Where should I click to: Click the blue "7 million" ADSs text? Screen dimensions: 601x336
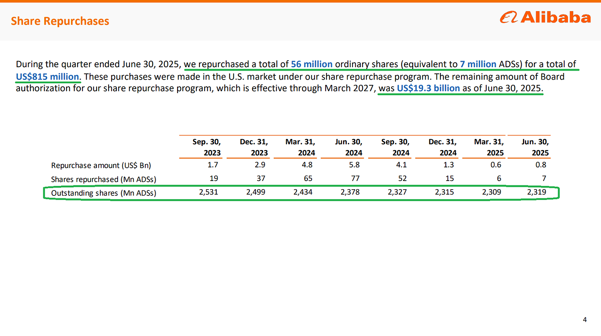click(x=478, y=64)
